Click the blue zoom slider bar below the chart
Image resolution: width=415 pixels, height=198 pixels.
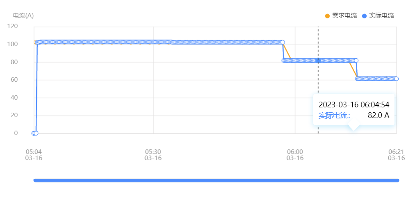coord(216,180)
